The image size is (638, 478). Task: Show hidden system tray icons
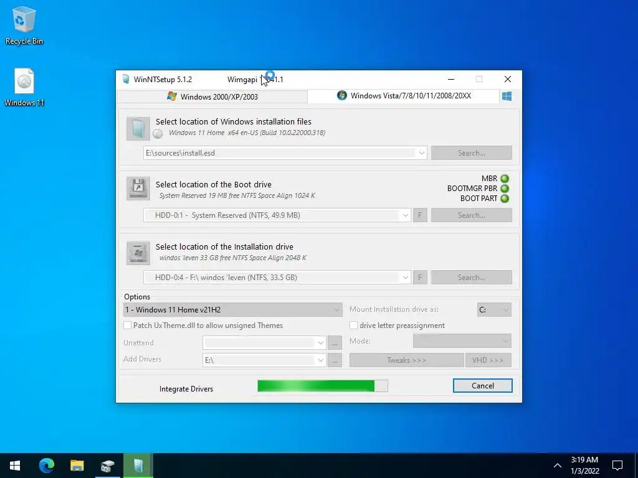pos(558,466)
